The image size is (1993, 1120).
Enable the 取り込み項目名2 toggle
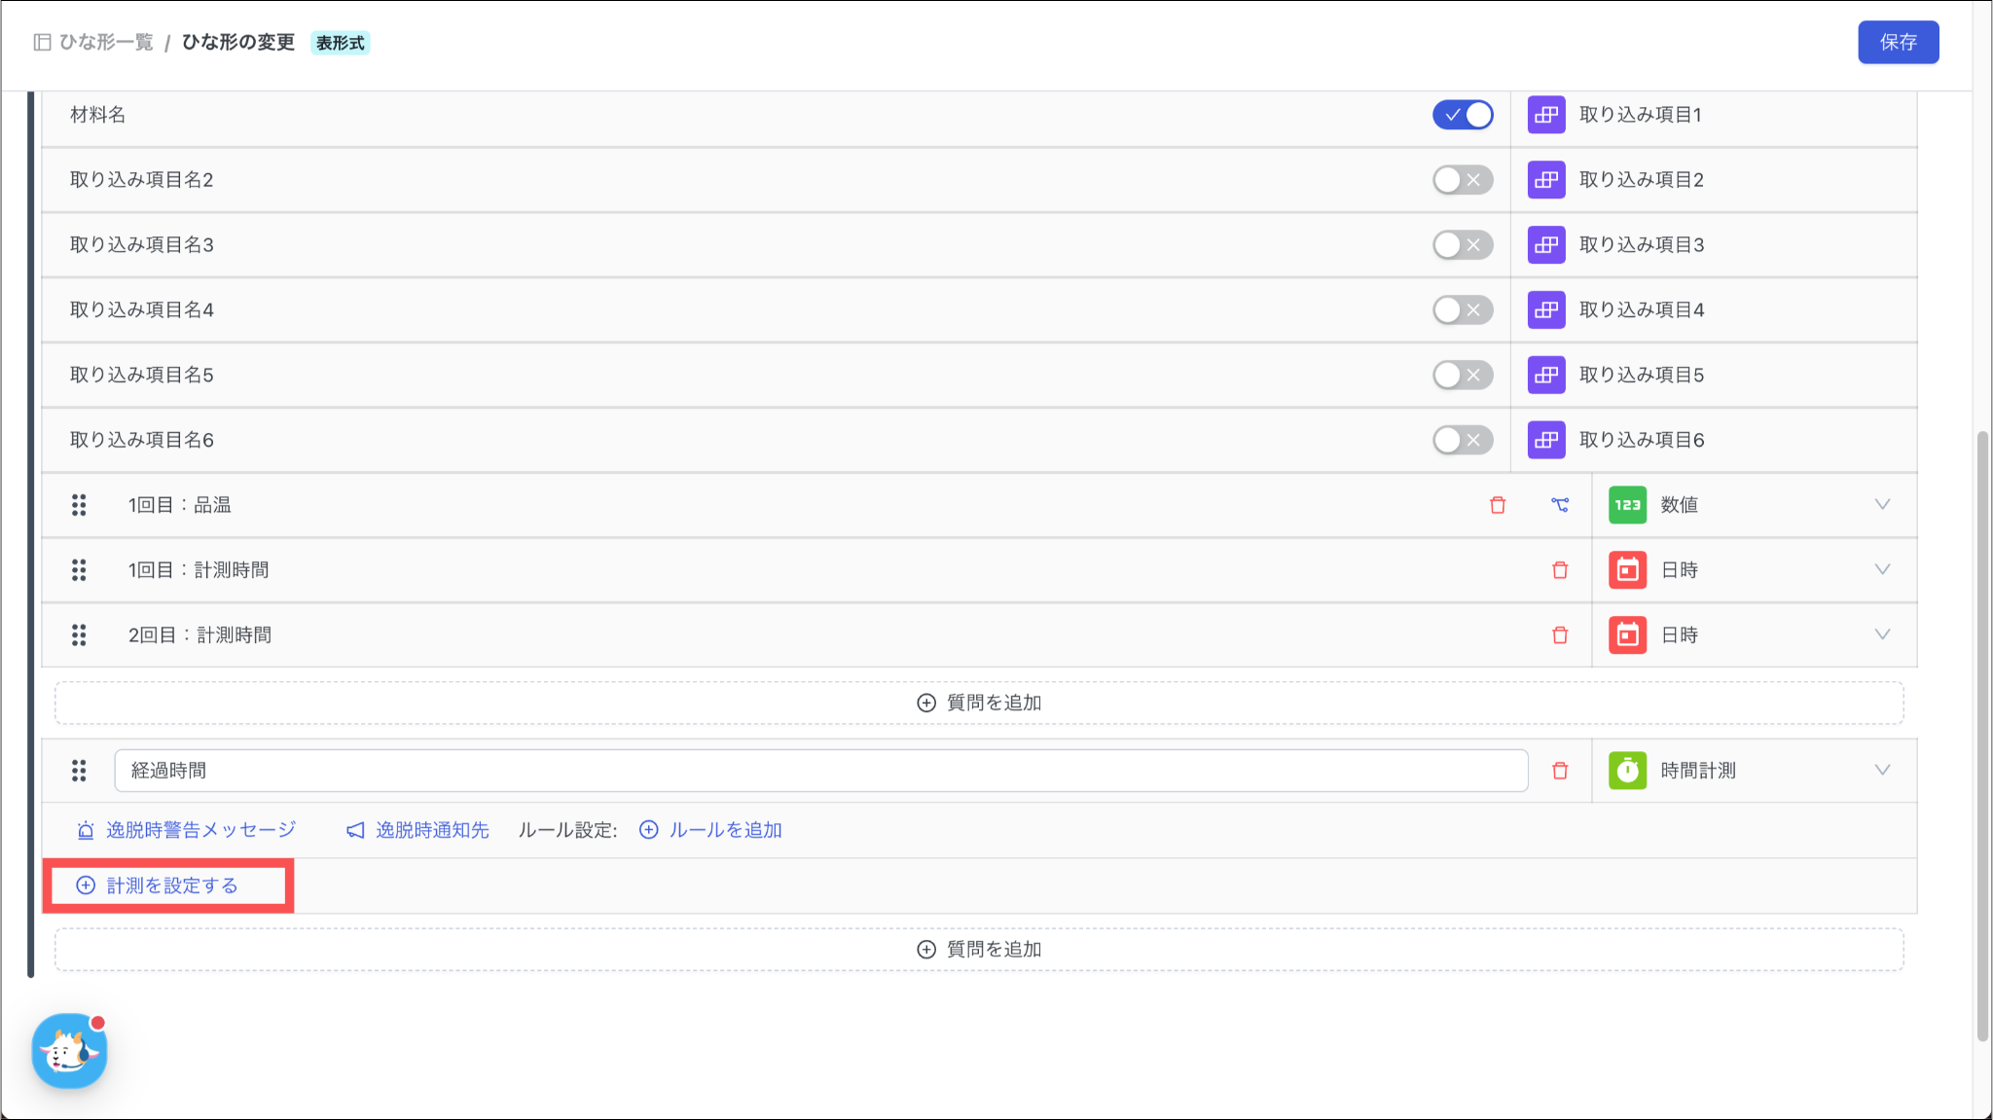tap(1463, 180)
